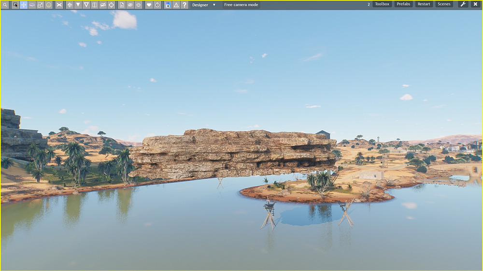Select the cursor selection tool
This screenshot has height=271, width=483.
pos(15,5)
